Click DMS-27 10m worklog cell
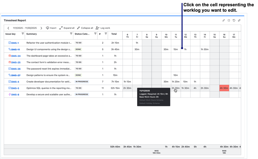This screenshot has height=159, width=258. click(176, 75)
